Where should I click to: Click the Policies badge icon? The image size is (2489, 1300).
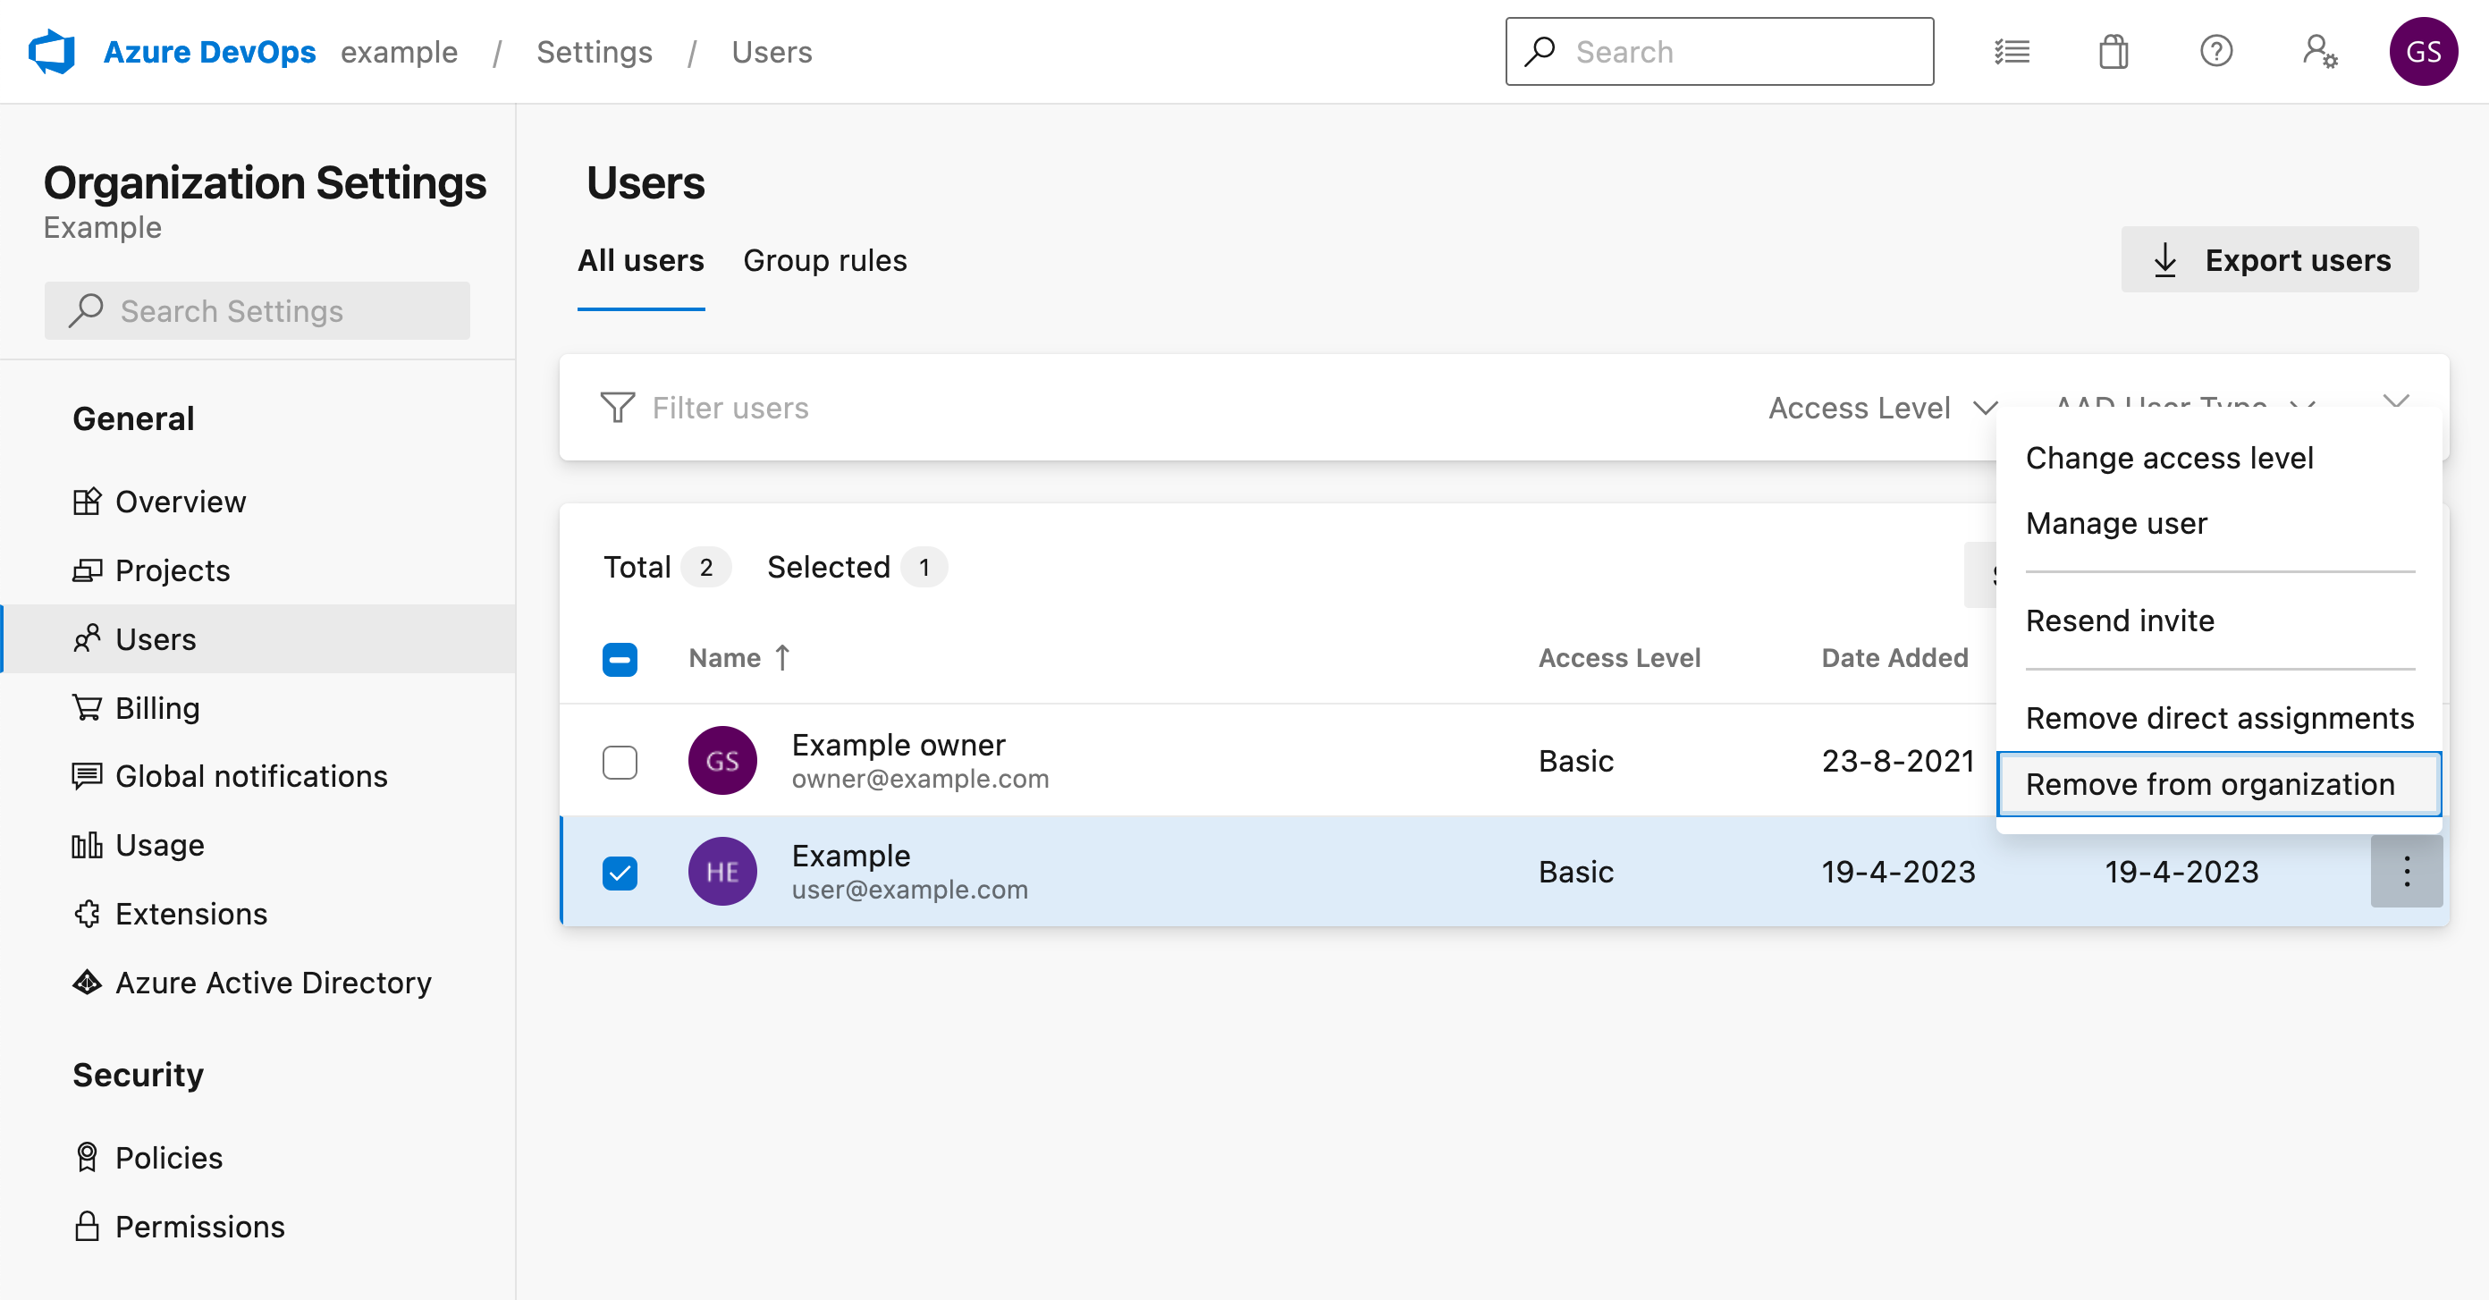pyautogui.click(x=87, y=1157)
